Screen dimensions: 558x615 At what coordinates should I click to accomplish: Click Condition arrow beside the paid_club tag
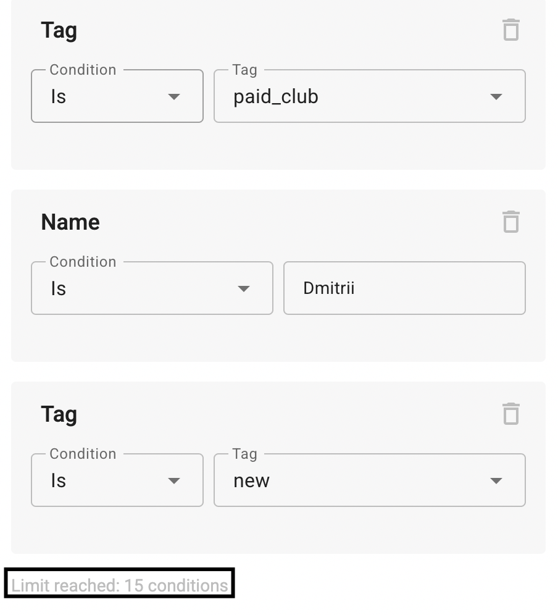tap(174, 97)
